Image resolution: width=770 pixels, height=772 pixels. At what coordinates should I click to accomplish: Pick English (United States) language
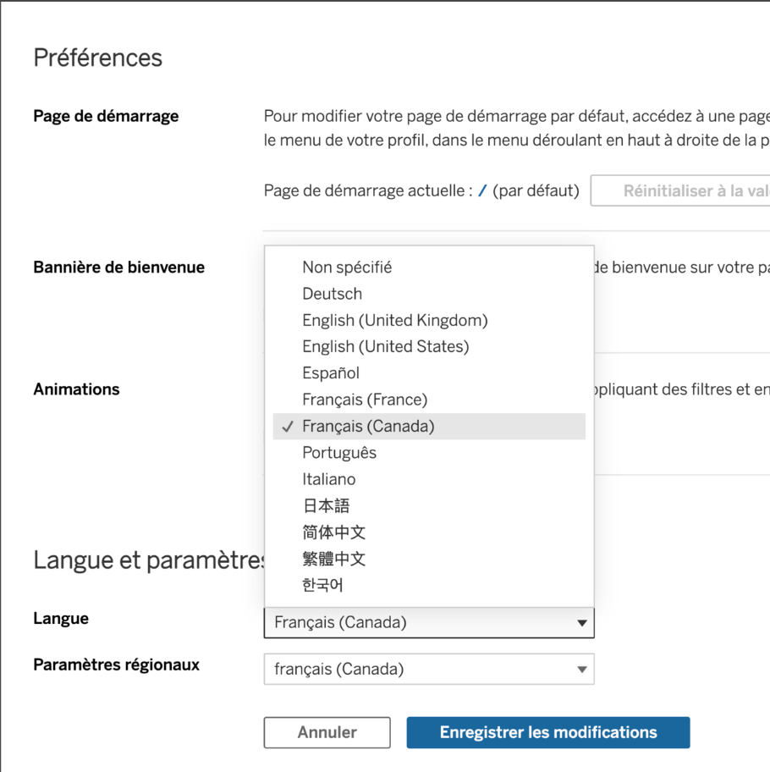385,347
